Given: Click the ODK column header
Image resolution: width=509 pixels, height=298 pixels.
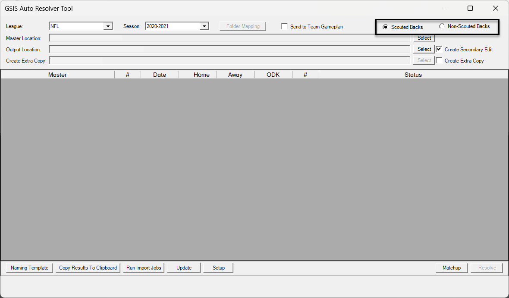Looking at the screenshot, I should tap(273, 75).
